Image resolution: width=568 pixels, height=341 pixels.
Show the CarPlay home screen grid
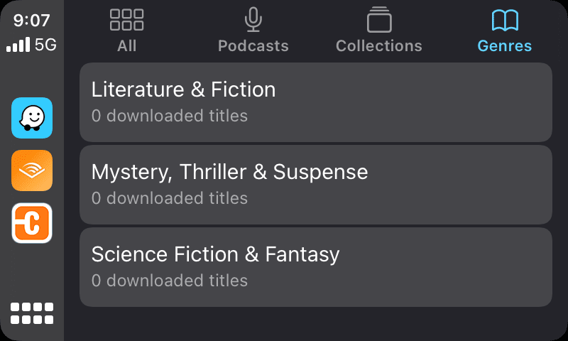(32, 313)
